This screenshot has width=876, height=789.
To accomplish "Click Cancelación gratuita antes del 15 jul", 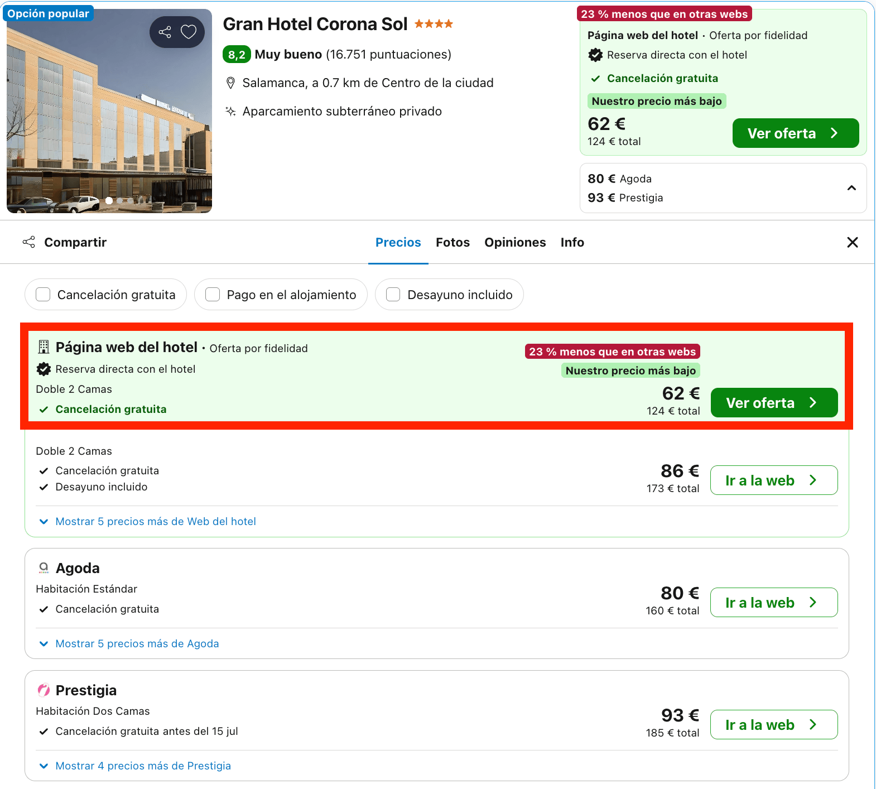I will coord(147,732).
